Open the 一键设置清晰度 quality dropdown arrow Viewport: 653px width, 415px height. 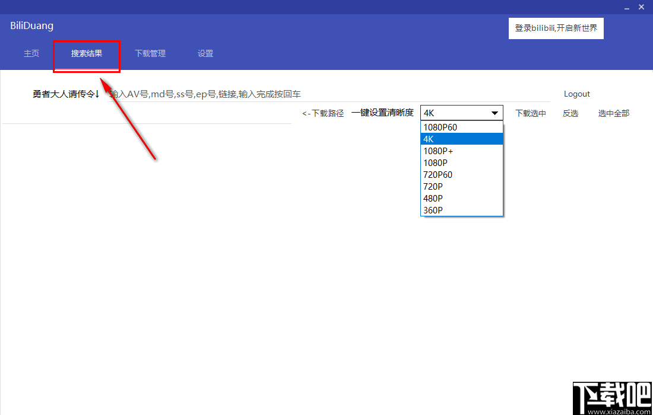[x=494, y=113]
